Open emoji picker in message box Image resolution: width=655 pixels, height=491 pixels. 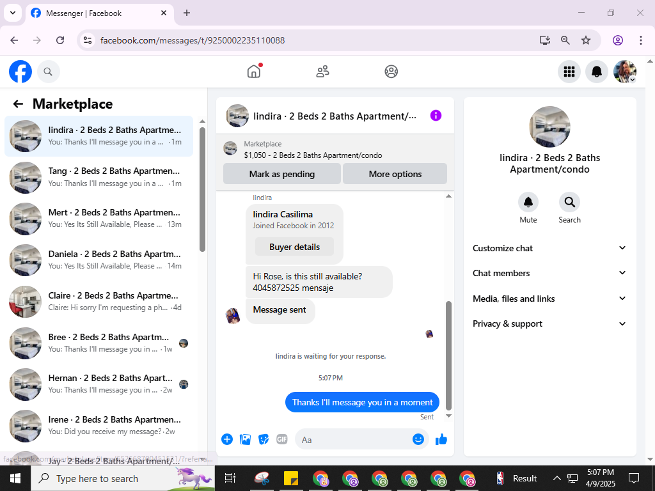418,439
